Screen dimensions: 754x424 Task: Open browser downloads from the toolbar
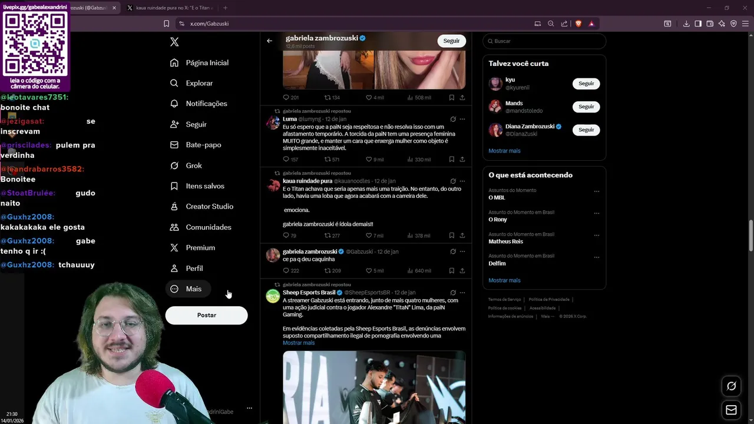pyautogui.click(x=686, y=24)
